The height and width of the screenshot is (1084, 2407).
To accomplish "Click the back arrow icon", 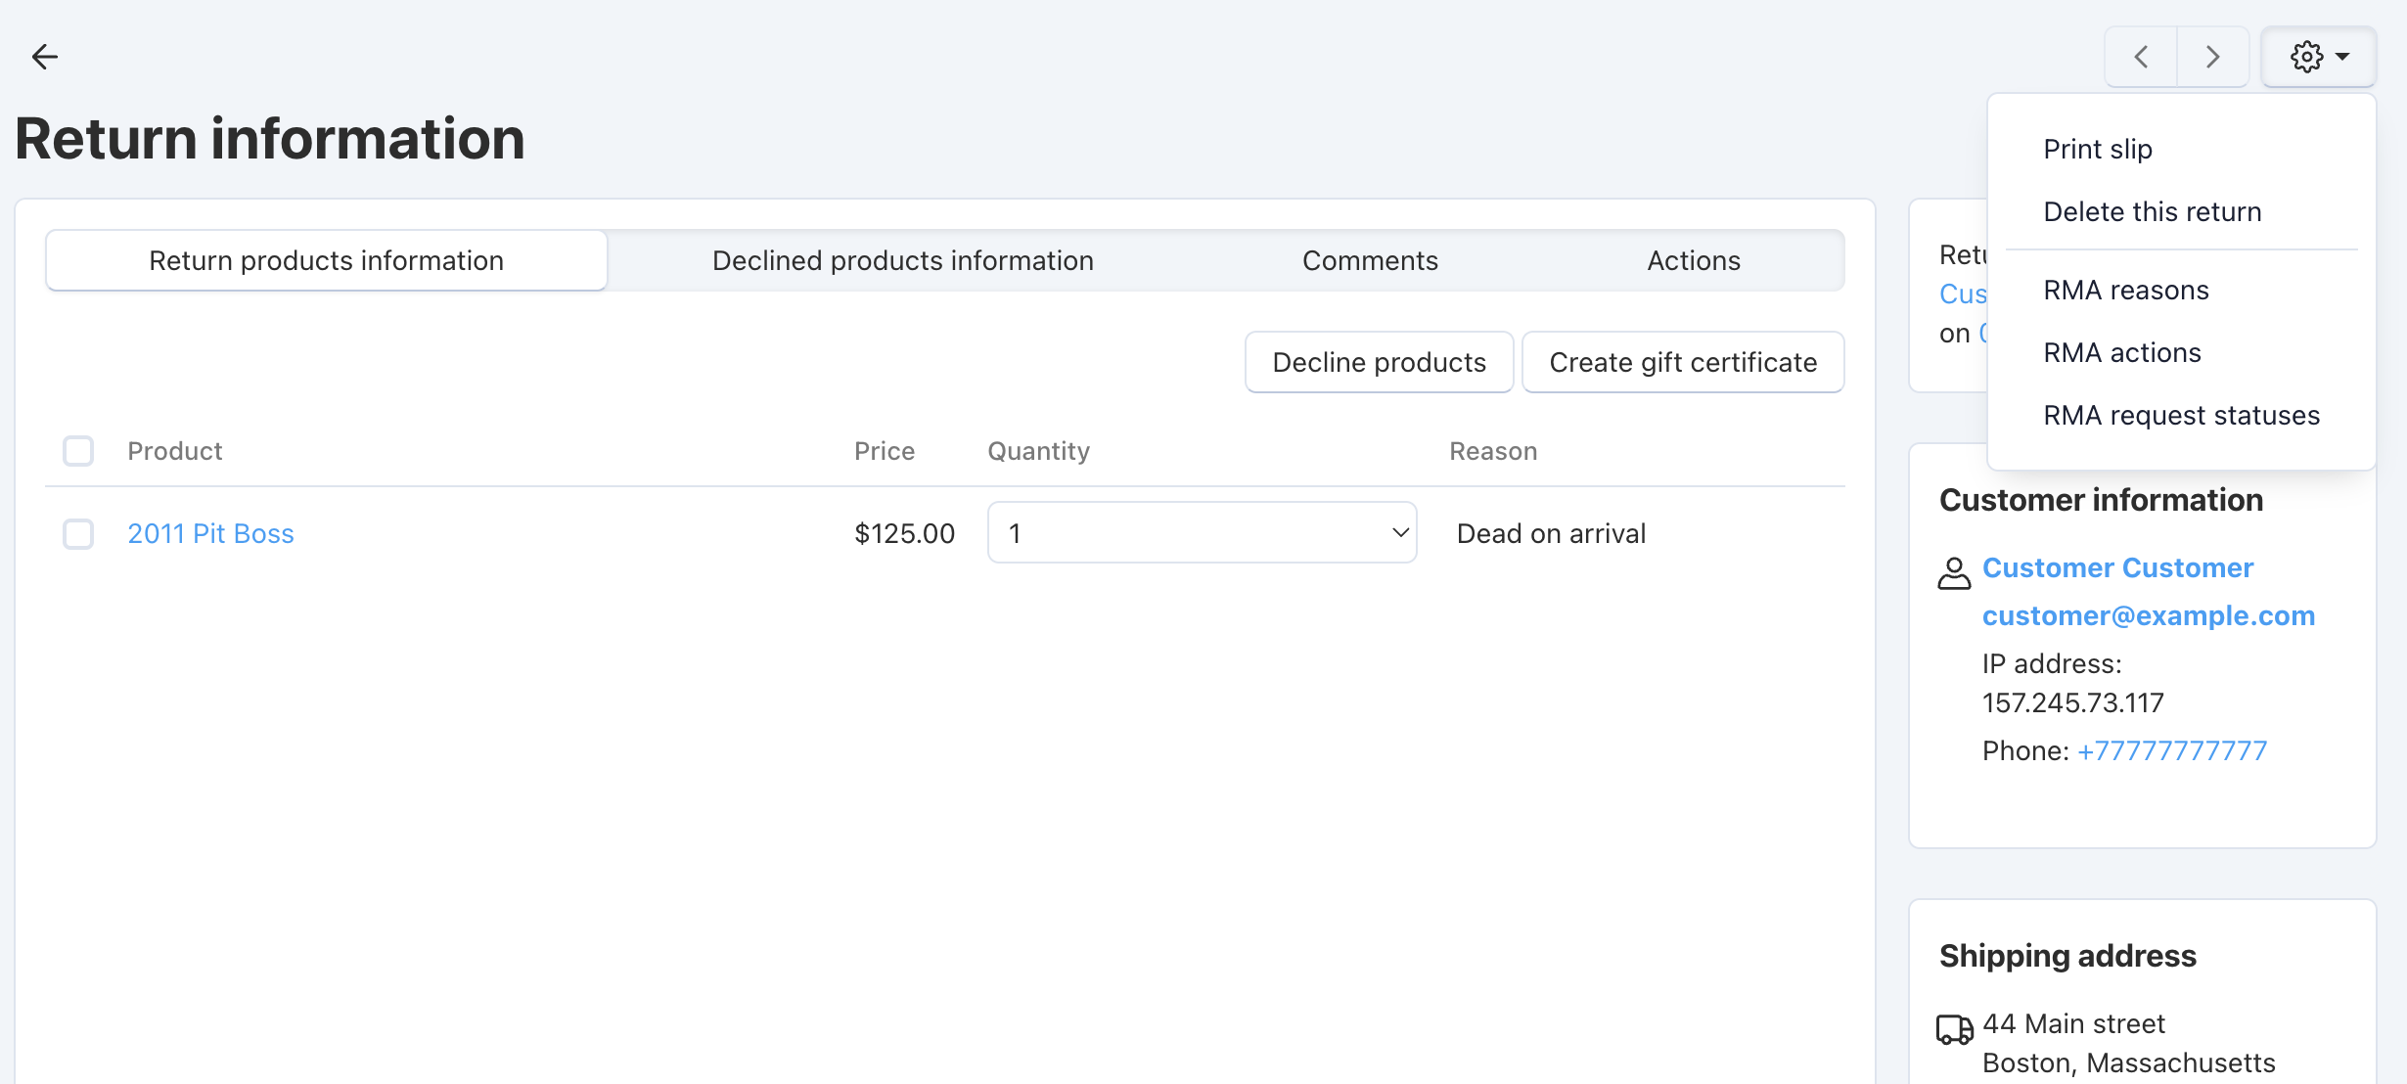I will (45, 57).
